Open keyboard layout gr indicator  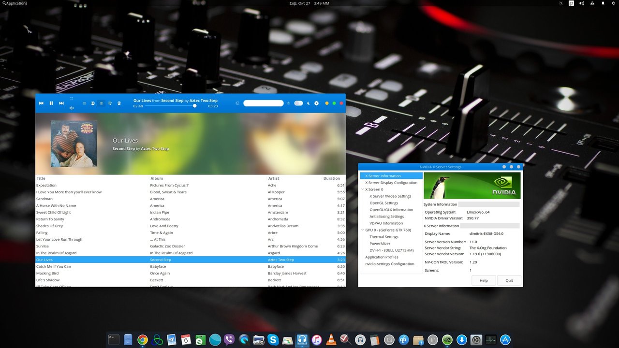tap(571, 3)
